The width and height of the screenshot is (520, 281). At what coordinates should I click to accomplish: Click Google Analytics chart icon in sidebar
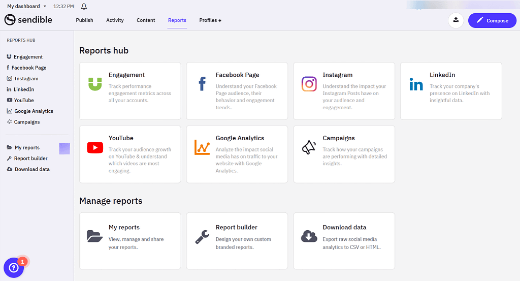tap(9, 111)
